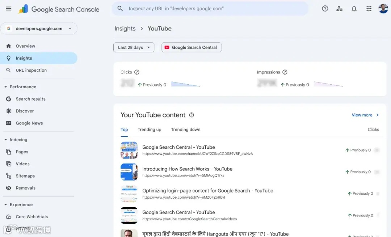Open the GoogleSearchCentral/videos URL link
Viewport: 391px width, 237px height.
click(189, 219)
